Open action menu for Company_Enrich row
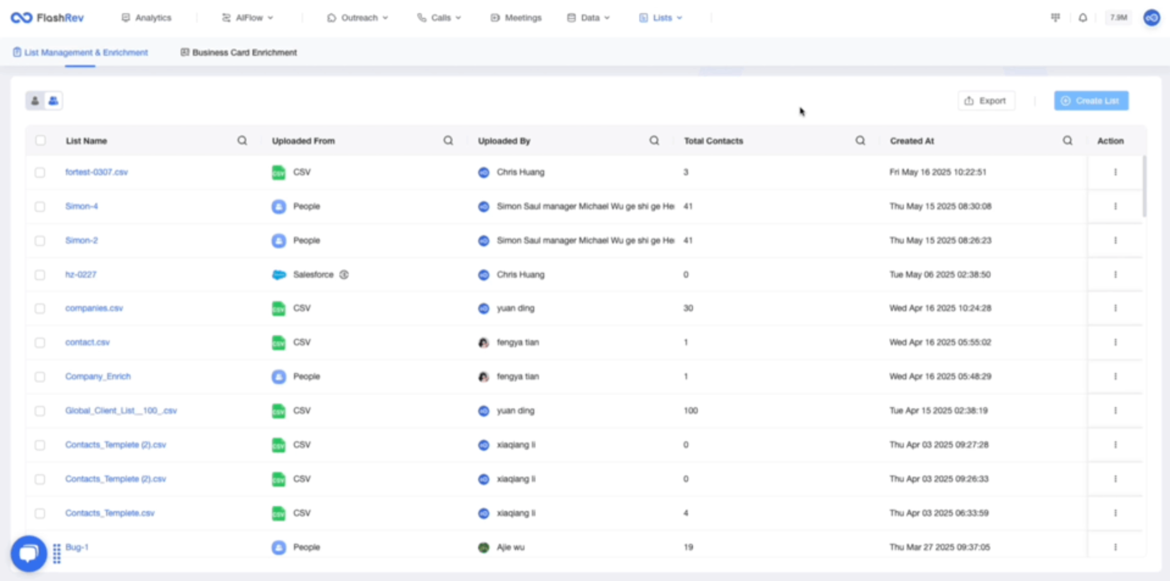The width and height of the screenshot is (1170, 581). [1115, 376]
